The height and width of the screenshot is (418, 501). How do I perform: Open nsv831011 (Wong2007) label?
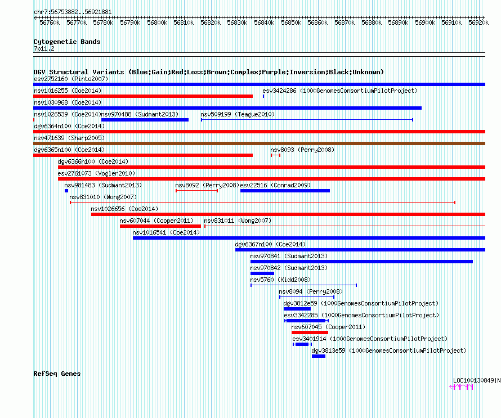click(x=238, y=221)
